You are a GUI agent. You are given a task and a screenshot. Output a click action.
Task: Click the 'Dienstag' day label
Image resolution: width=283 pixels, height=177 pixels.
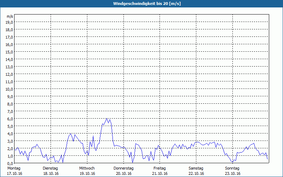click(x=50, y=168)
